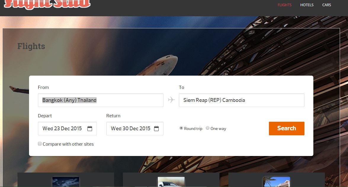The height and width of the screenshot is (187, 348).
Task: Click the To field with Siem Reap (REP) Cambodia
Action: coord(242,100)
